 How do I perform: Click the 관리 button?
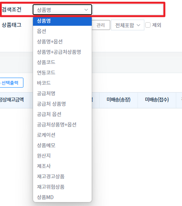[x=100, y=25]
